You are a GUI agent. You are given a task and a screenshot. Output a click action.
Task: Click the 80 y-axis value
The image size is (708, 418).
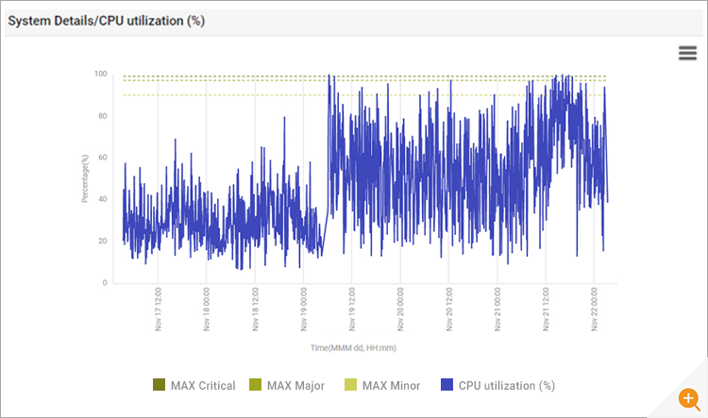(x=103, y=116)
